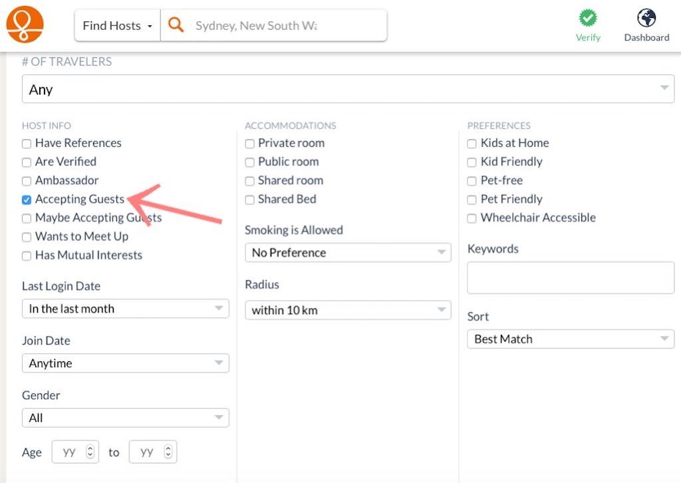Viewport: 681px width, 483px height.
Task: Click the Keywords text field
Action: (571, 277)
